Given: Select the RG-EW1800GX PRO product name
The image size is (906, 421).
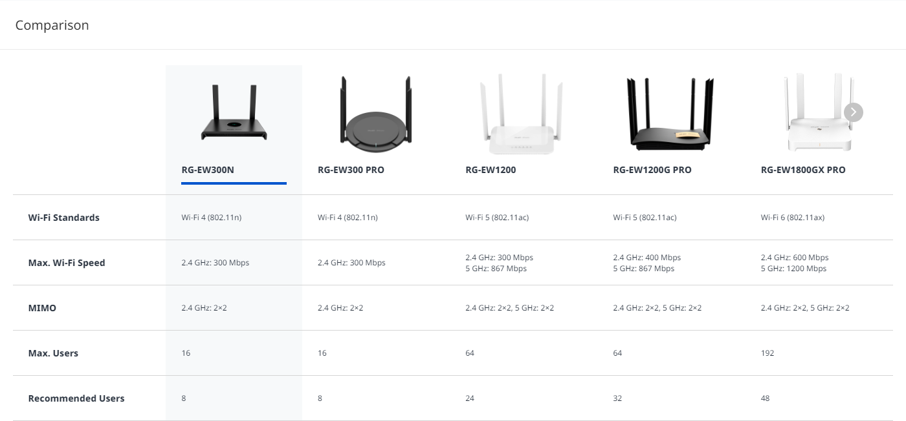Looking at the screenshot, I should 803,170.
